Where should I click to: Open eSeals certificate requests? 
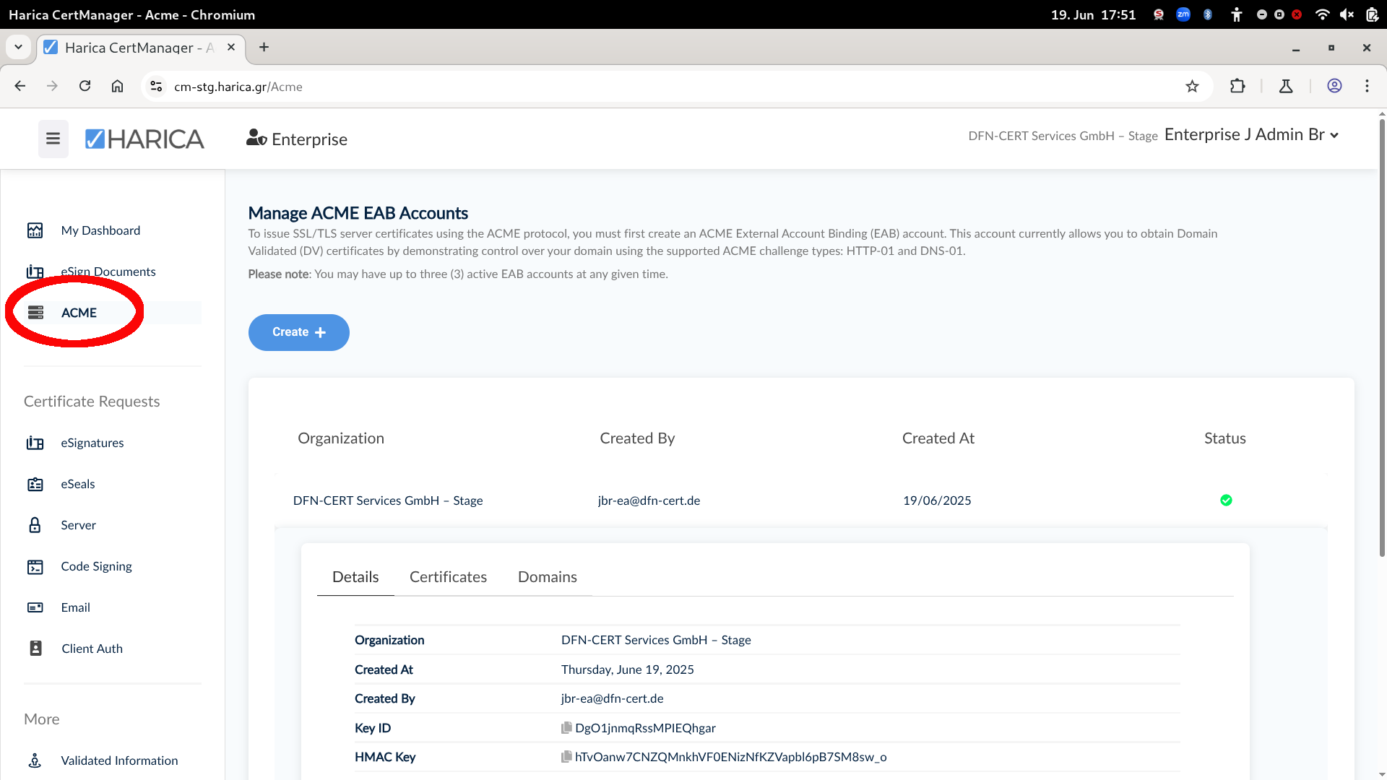click(x=77, y=484)
